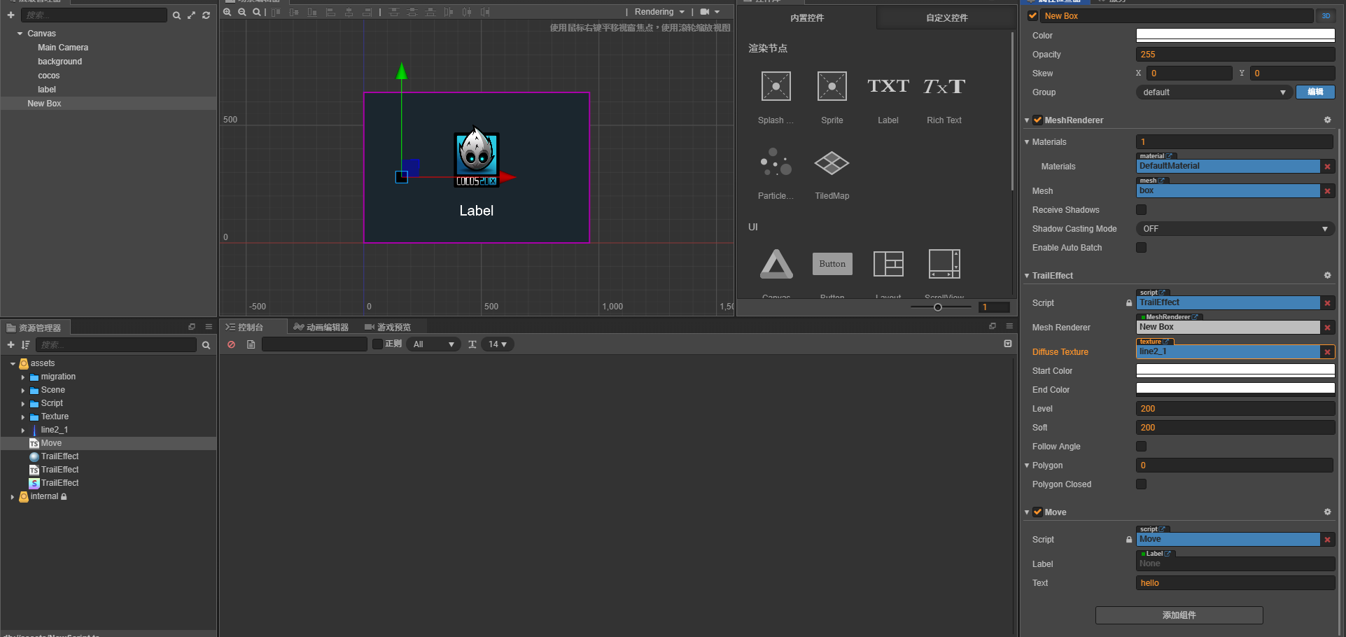Clear the console log with the red circle icon
1346x637 pixels.
pos(231,344)
